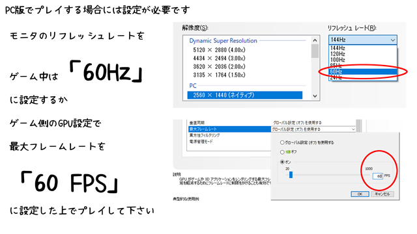Click the resolution list scroll down arrow

tap(315, 96)
